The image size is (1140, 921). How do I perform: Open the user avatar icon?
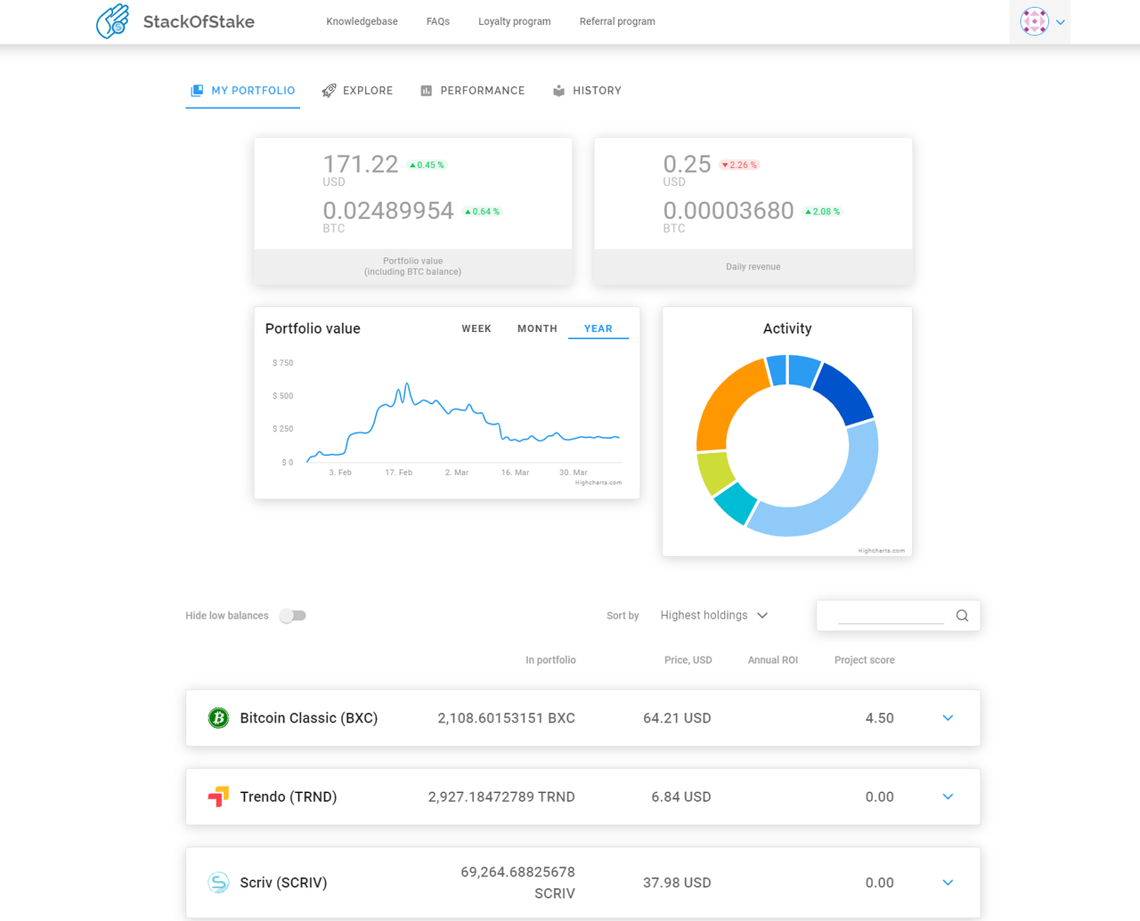tap(1034, 21)
